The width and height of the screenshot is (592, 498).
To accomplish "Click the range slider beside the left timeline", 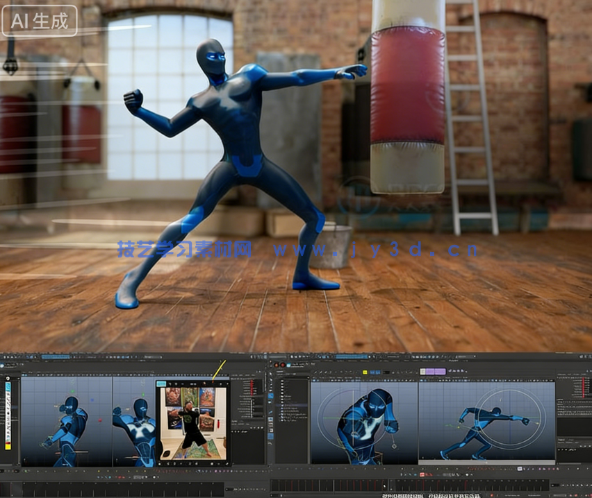I will (x=229, y=487).
